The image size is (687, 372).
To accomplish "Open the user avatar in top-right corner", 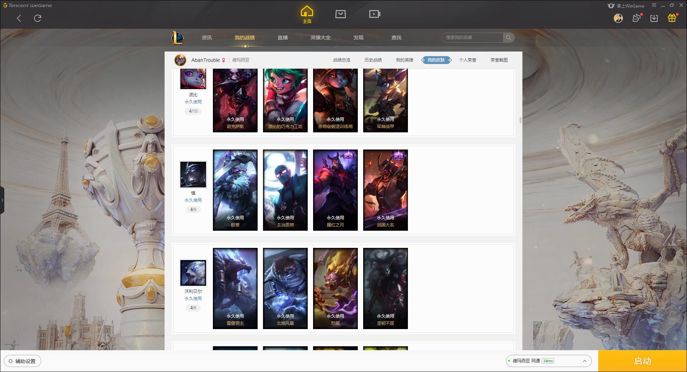I will coord(618,18).
